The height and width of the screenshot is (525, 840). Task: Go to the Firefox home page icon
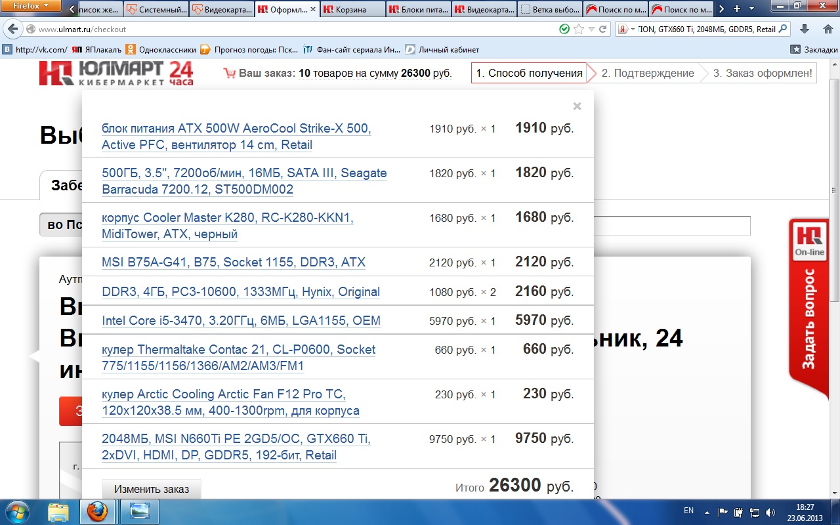(x=828, y=30)
